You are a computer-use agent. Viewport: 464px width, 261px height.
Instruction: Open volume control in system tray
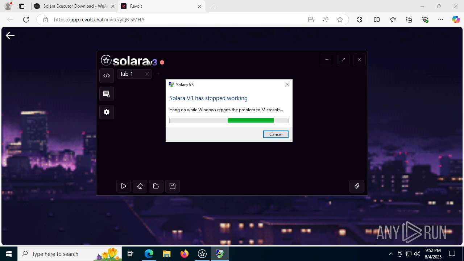click(417, 254)
